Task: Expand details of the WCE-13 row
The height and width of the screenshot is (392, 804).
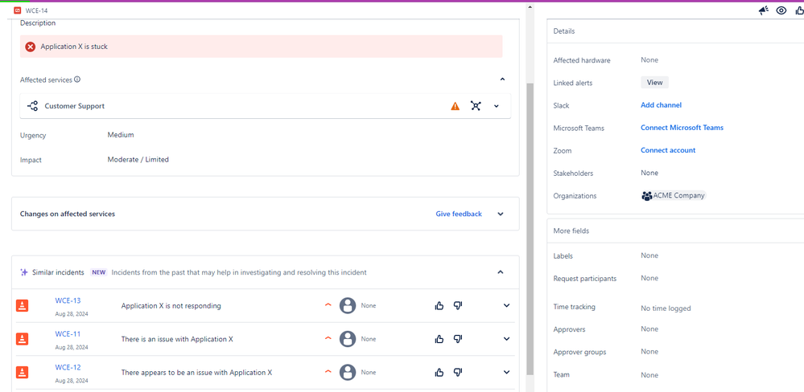Action: [x=506, y=305]
